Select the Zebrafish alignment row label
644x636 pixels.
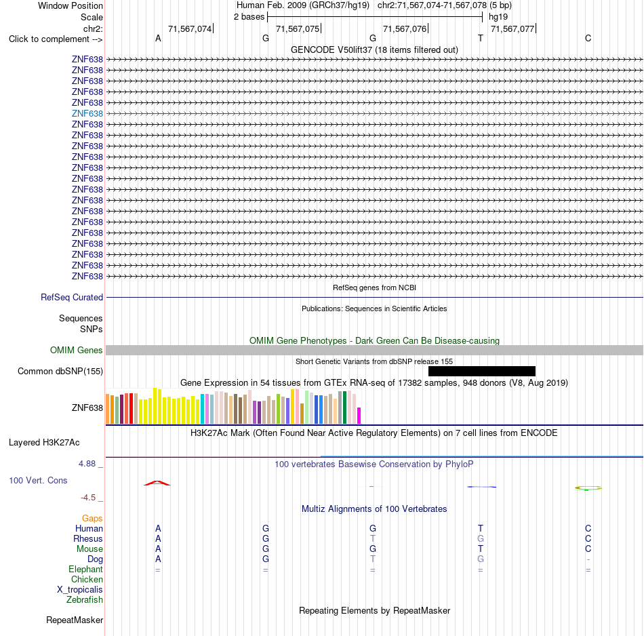(x=85, y=599)
